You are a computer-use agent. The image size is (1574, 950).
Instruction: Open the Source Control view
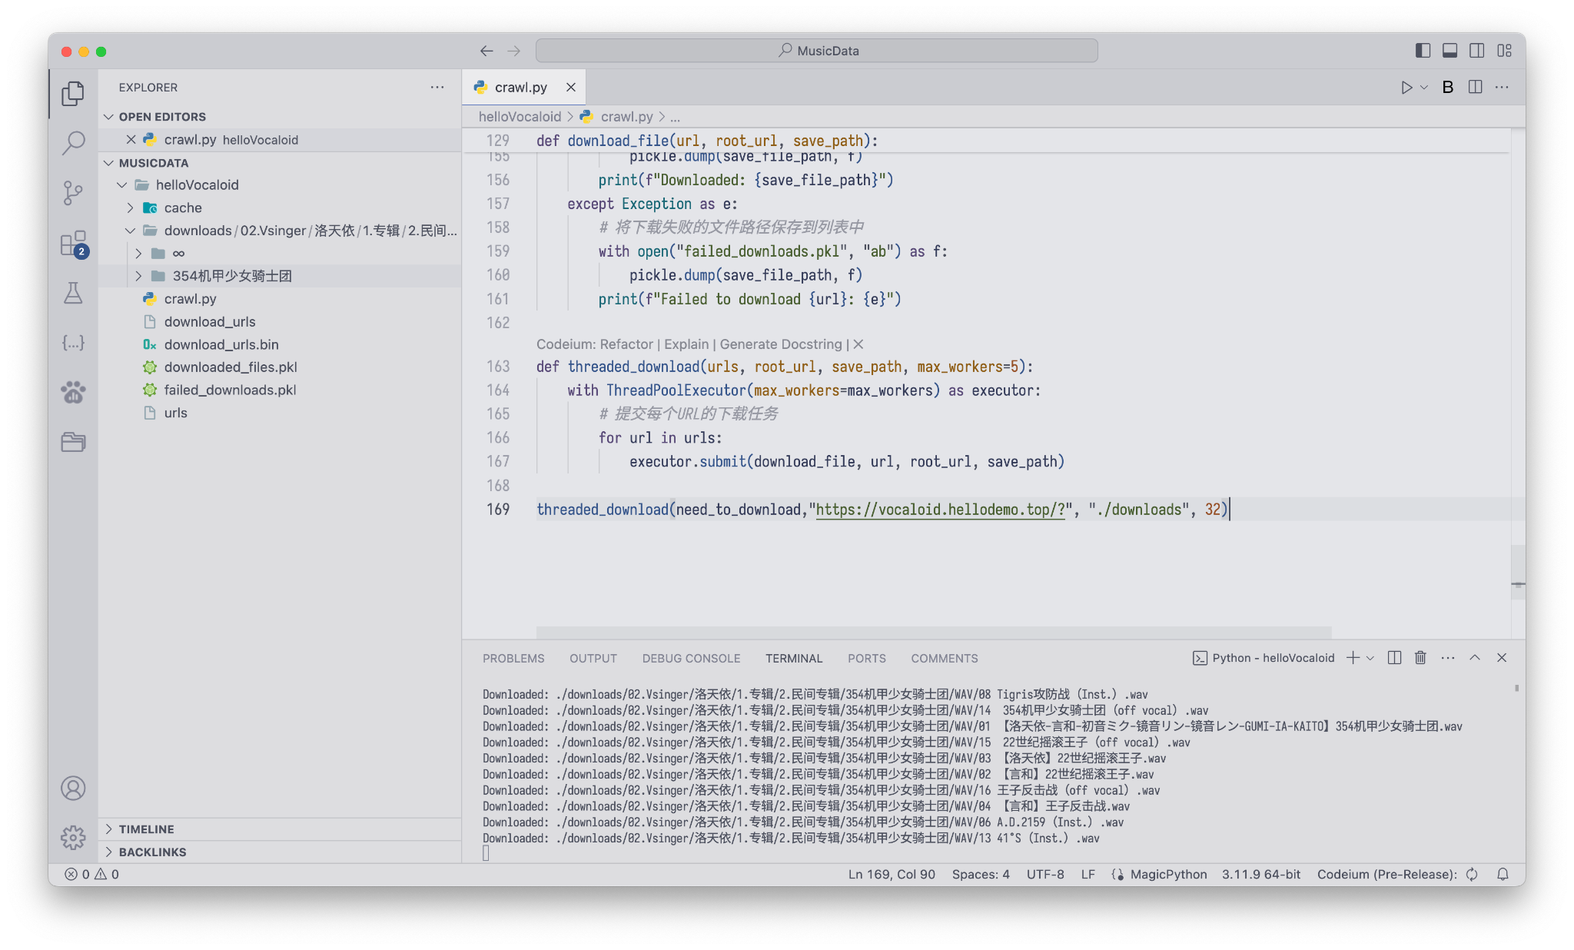click(x=73, y=193)
